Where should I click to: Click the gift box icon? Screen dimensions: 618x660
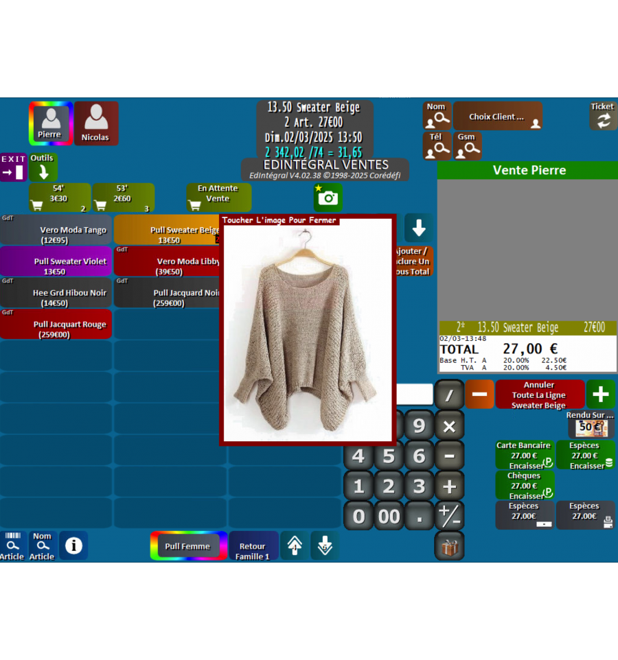(x=449, y=547)
